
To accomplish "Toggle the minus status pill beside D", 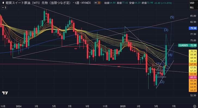I will pos(96,3).
